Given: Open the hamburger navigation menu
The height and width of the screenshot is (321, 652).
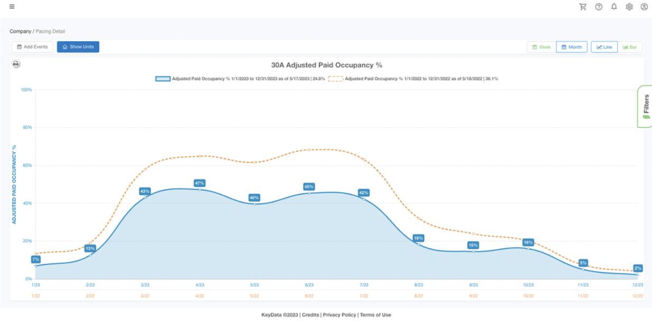Looking at the screenshot, I should (x=12, y=7).
